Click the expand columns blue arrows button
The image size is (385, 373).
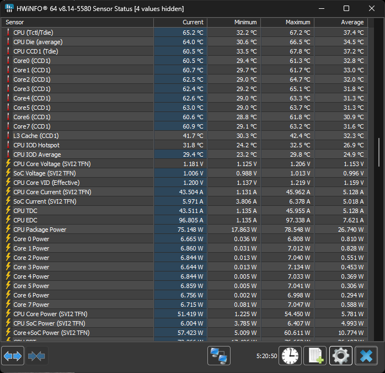point(13,355)
